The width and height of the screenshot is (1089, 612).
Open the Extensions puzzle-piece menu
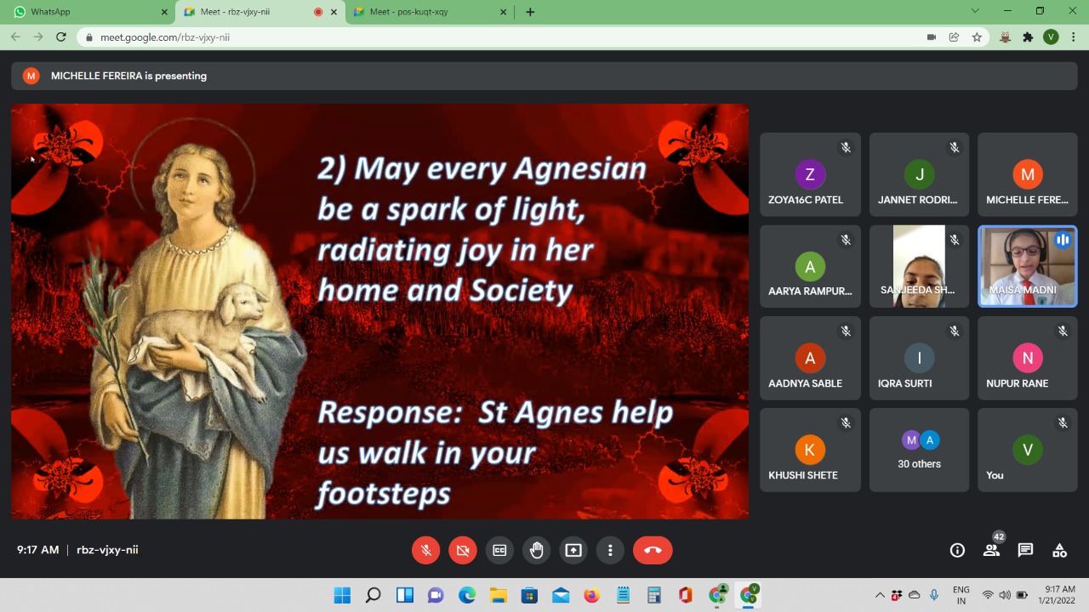click(x=1028, y=37)
